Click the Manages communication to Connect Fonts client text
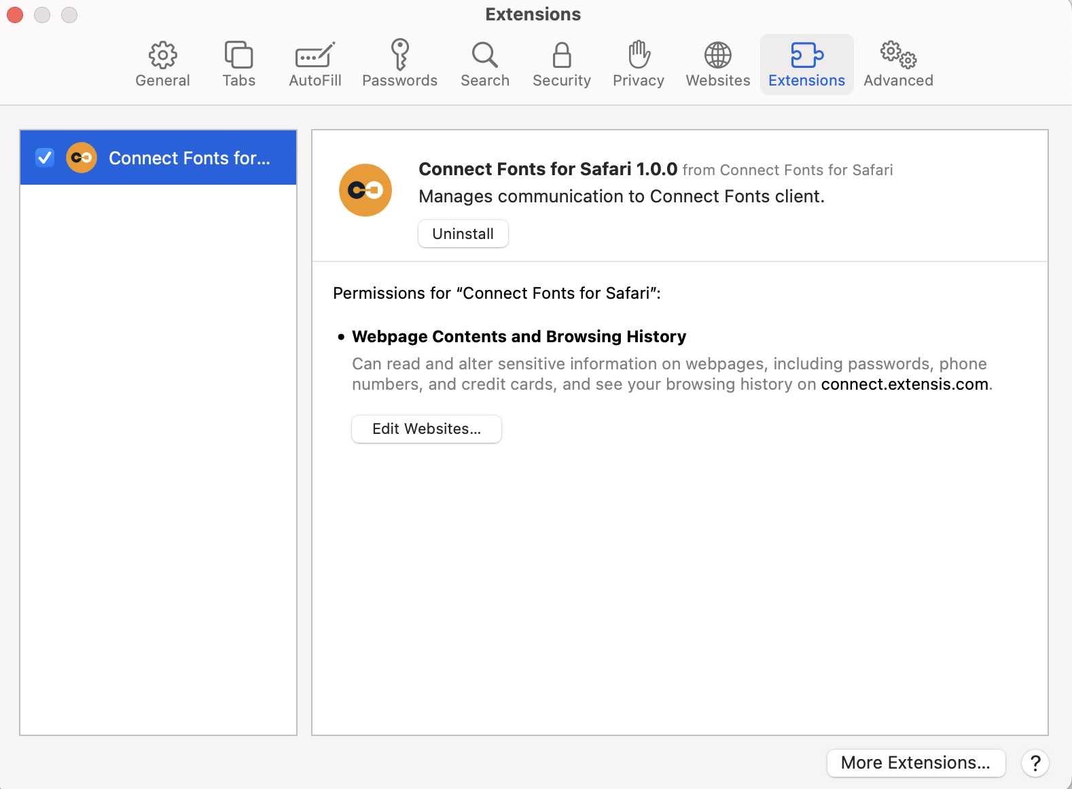Image resolution: width=1072 pixels, height=789 pixels. (x=622, y=196)
